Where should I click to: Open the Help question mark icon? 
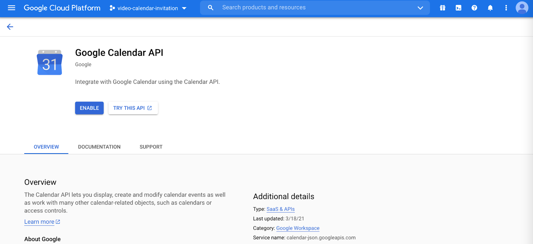tap(474, 8)
